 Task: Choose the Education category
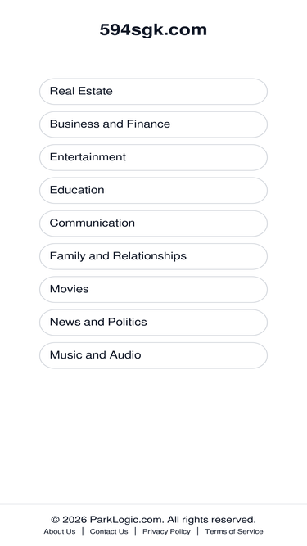153,191
